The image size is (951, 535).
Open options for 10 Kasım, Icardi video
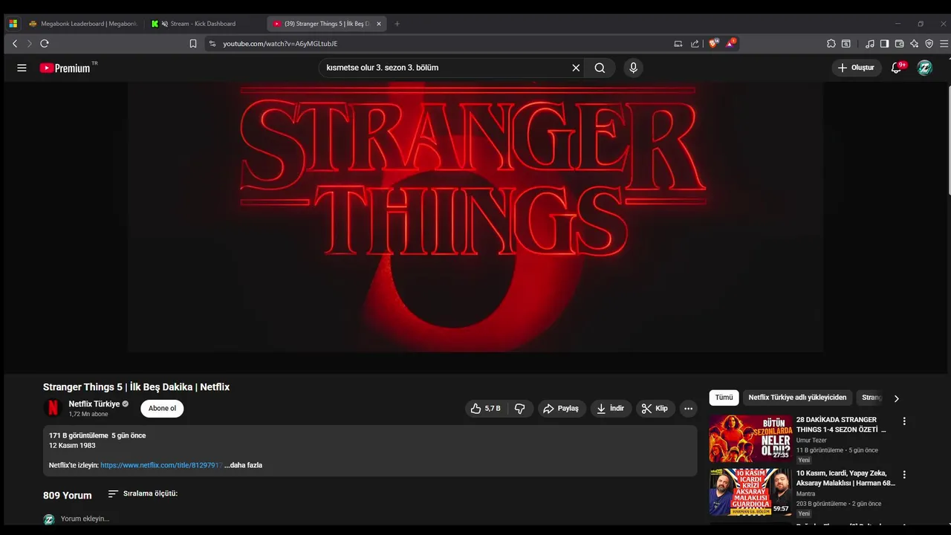(904, 475)
